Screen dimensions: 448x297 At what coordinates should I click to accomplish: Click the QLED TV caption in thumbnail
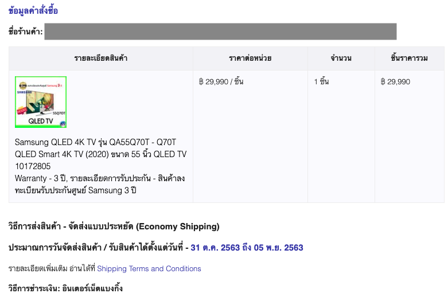40,122
